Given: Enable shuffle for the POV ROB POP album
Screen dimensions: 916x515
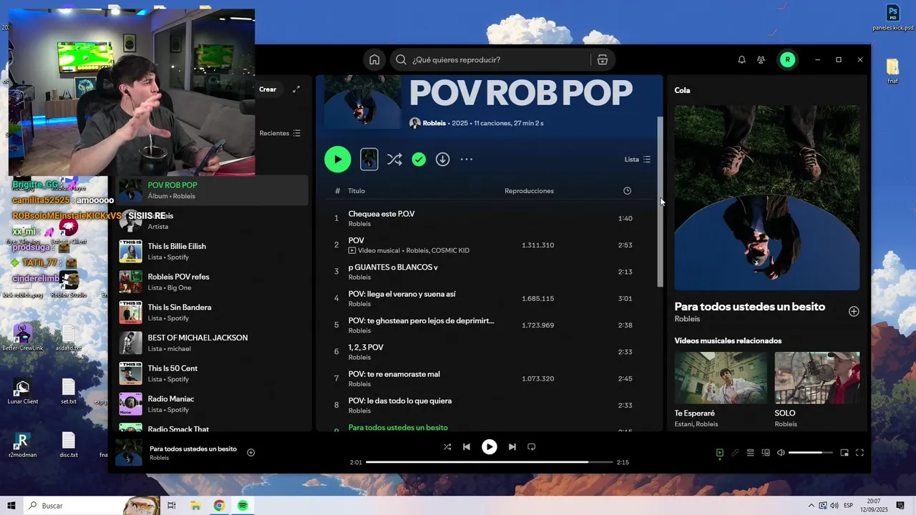Looking at the screenshot, I should point(394,160).
